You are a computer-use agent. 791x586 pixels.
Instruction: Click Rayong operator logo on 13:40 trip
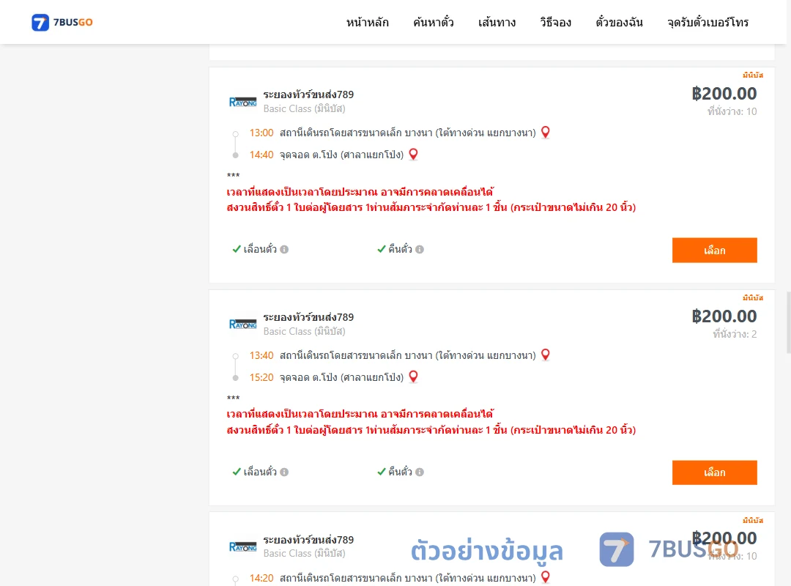click(242, 324)
